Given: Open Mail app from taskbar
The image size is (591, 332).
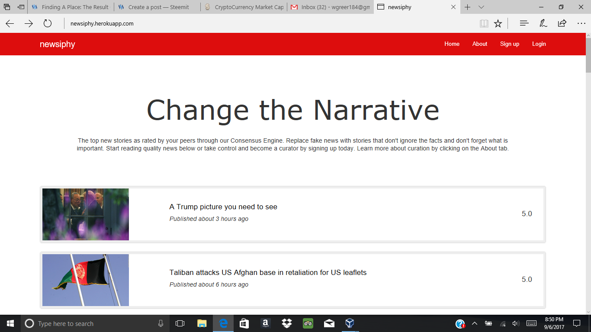Looking at the screenshot, I should click(329, 323).
